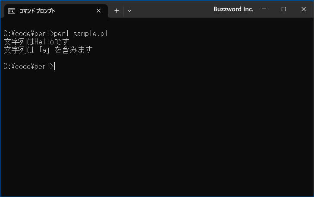Screen dimensions: 314x197
Task: Close the terminal window
Action: [303, 9]
